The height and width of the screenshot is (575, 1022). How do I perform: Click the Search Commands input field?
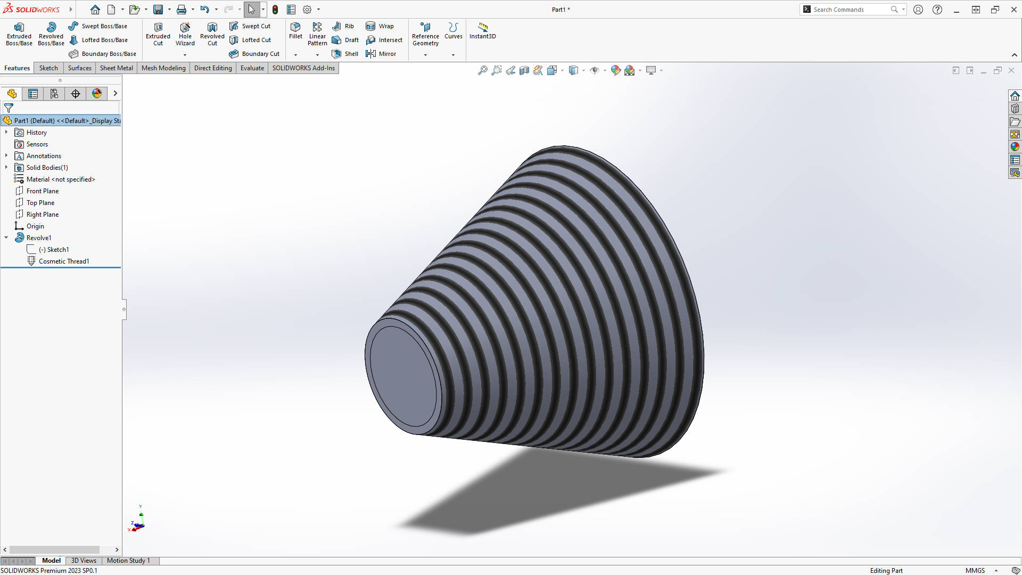tap(846, 9)
